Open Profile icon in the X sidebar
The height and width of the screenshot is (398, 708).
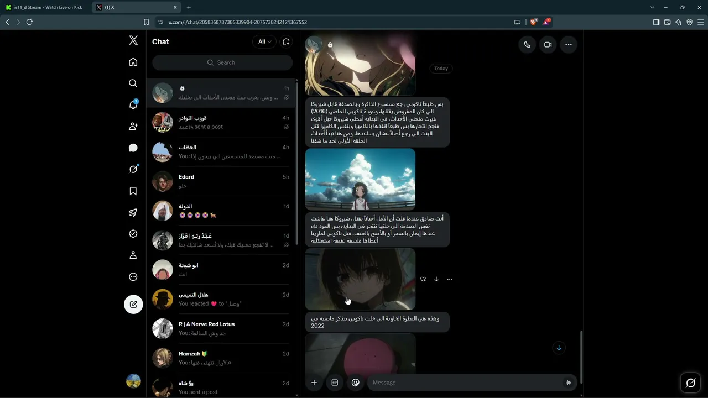133,255
